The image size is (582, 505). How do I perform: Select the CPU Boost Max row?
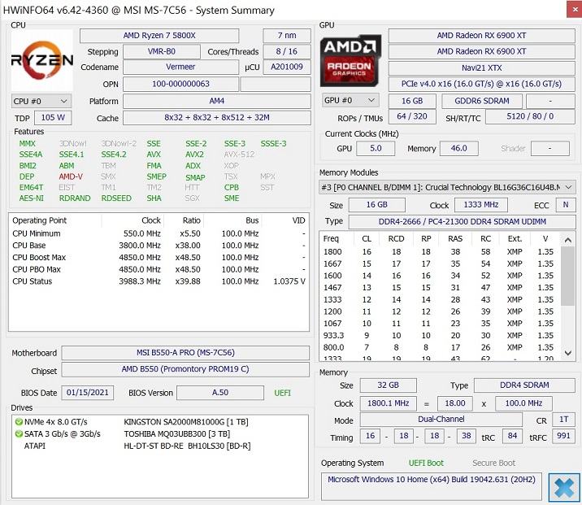click(x=159, y=258)
